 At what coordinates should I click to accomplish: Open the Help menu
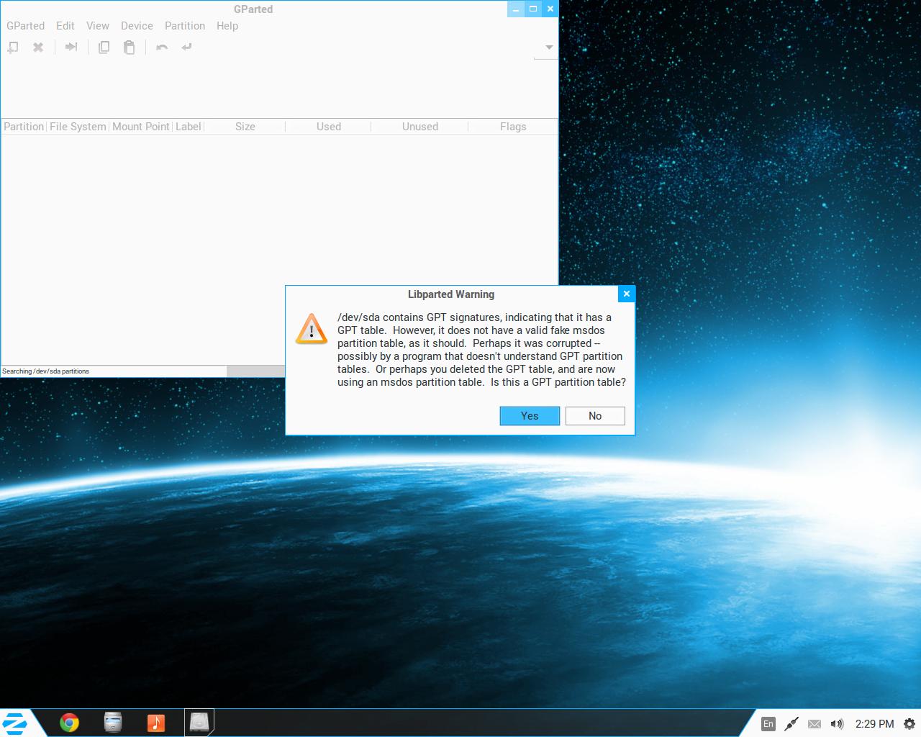click(227, 26)
